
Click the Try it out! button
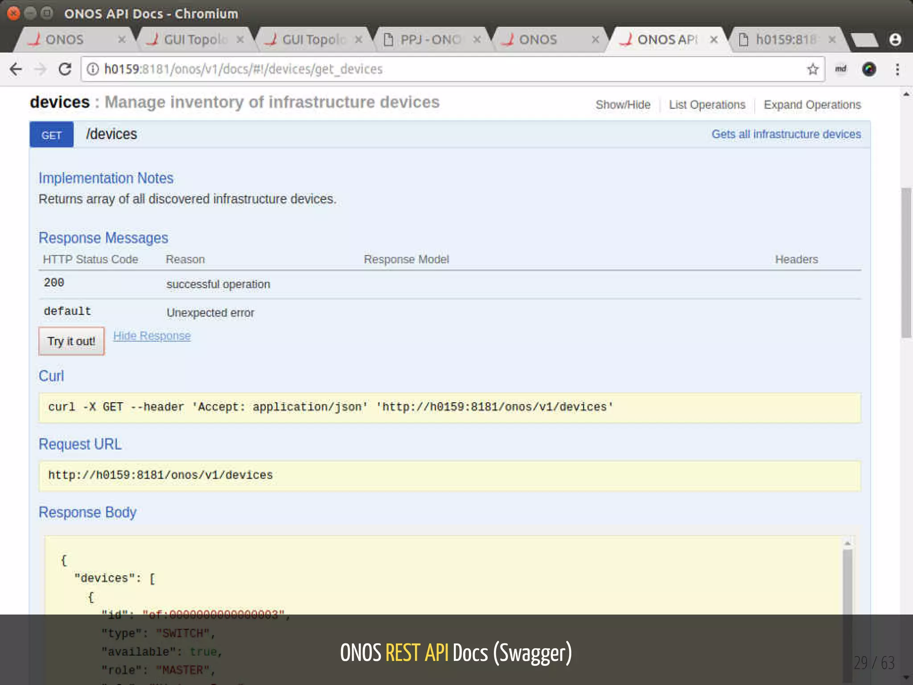coord(71,341)
